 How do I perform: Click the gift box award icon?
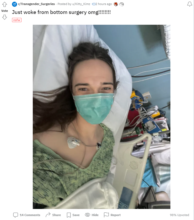[116, 4]
